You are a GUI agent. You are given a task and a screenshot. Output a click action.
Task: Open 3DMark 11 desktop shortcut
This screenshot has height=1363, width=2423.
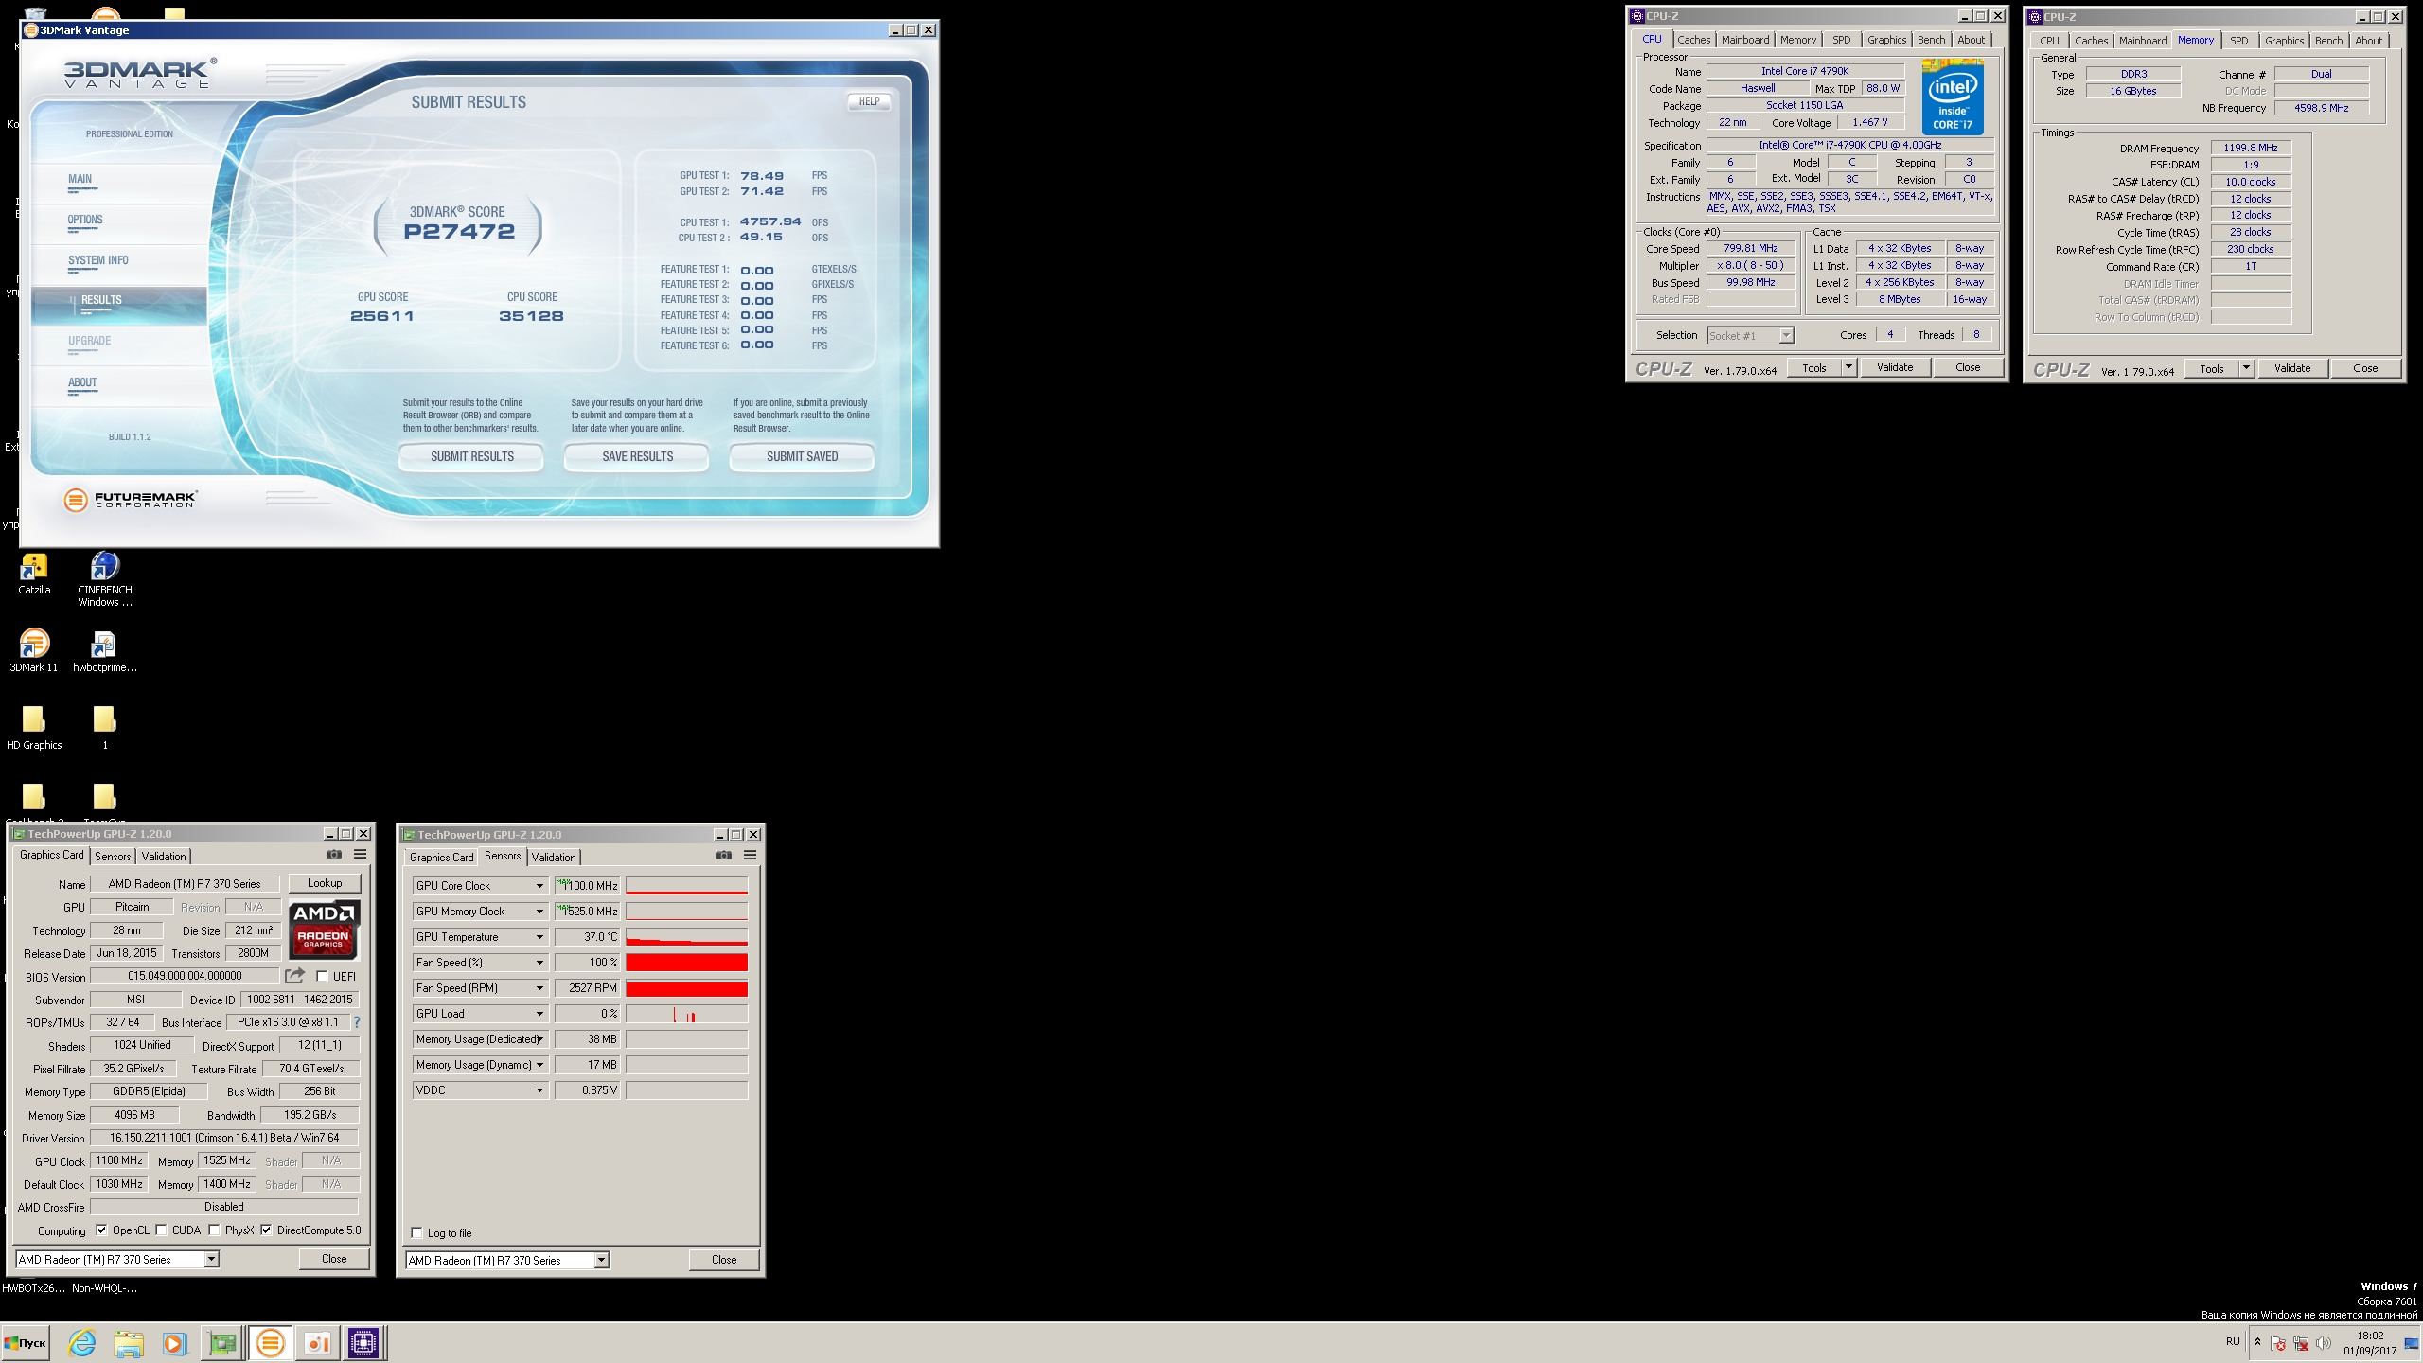(x=34, y=650)
